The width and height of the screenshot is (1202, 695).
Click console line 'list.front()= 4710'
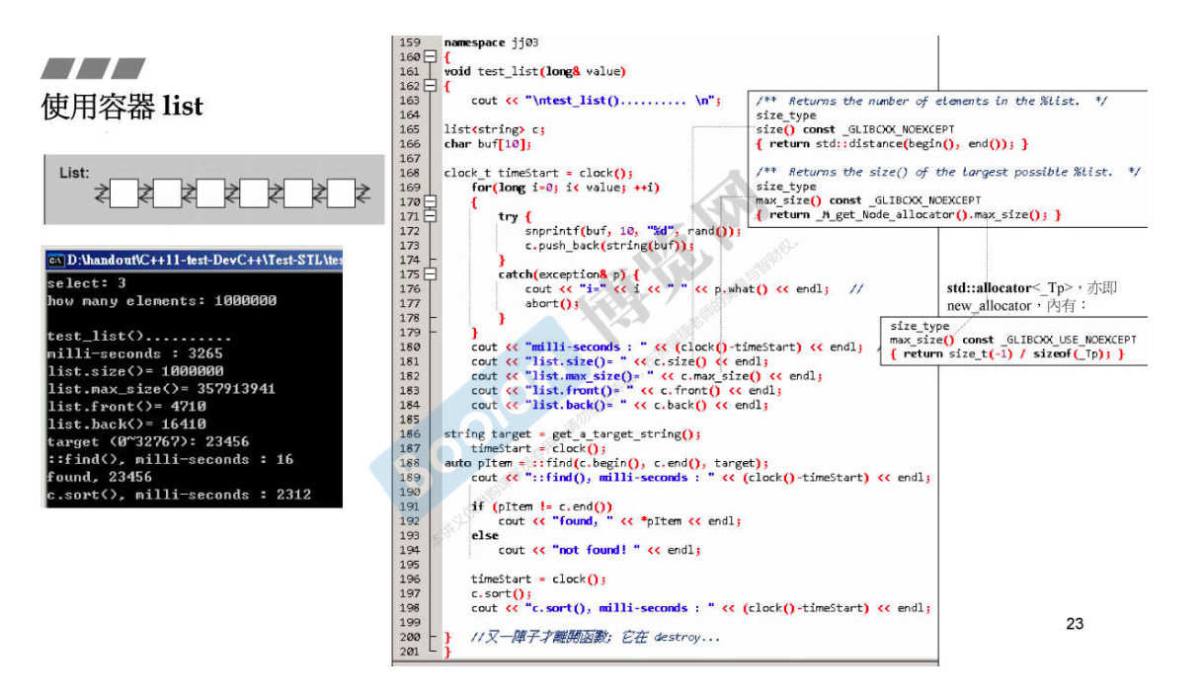click(126, 407)
